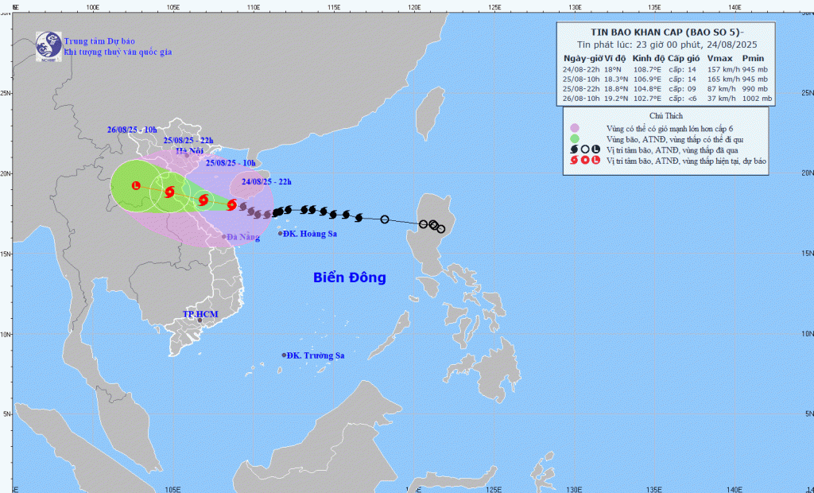This screenshot has width=814, height=493.
Task: Click the ĐK. Trường Sa location dot
Action: [284, 355]
